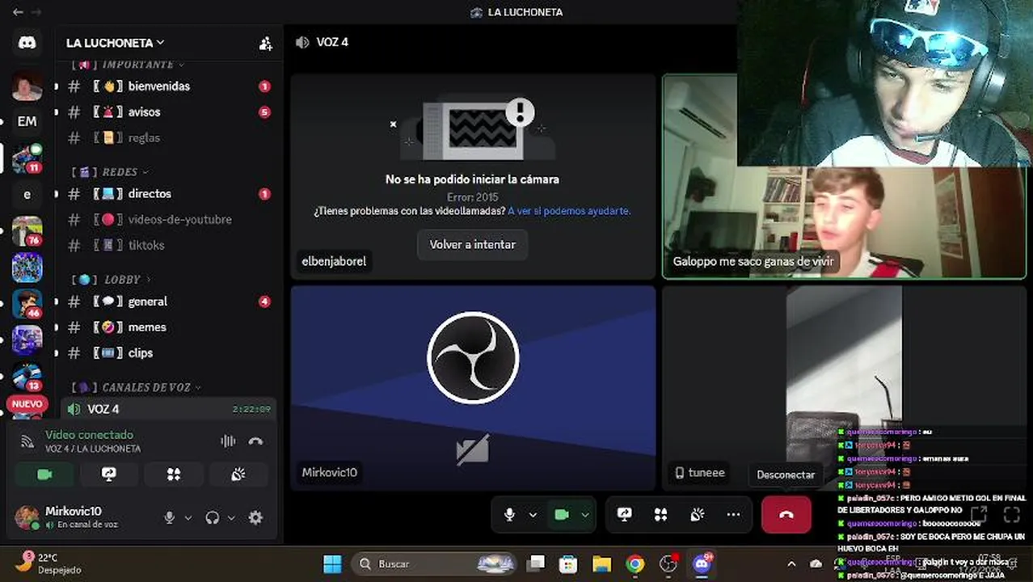Open microphone input options arrow in user panel
1033x582 pixels.
tap(188, 518)
